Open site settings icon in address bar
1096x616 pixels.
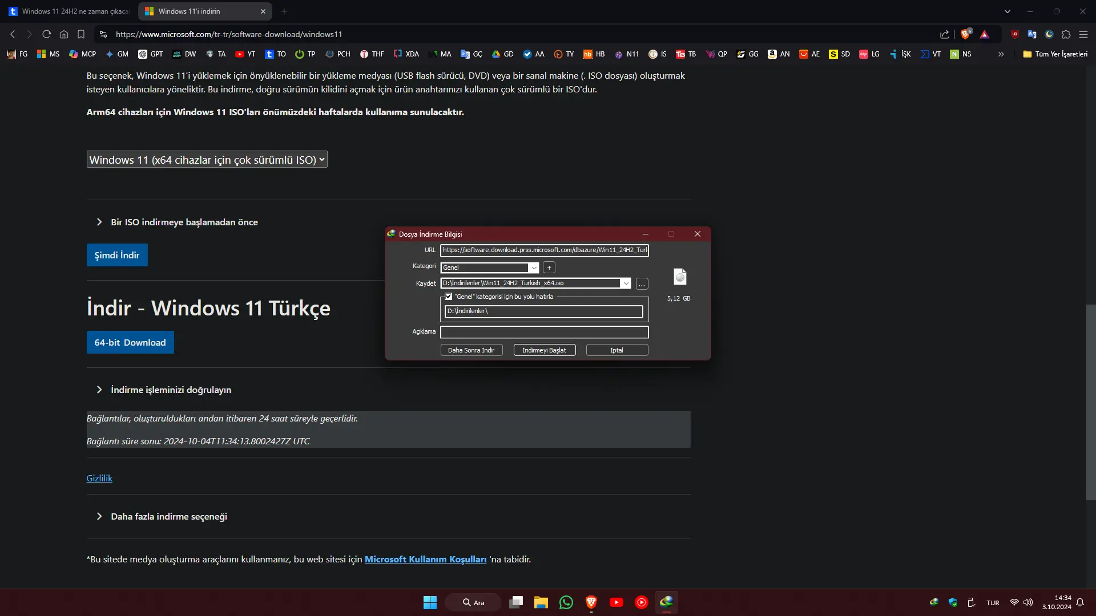[x=103, y=34]
